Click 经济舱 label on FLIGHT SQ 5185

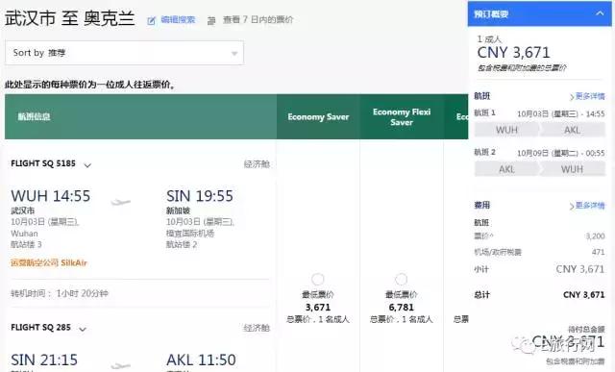point(257,164)
